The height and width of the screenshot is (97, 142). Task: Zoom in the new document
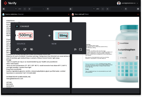(x=107, y=9)
